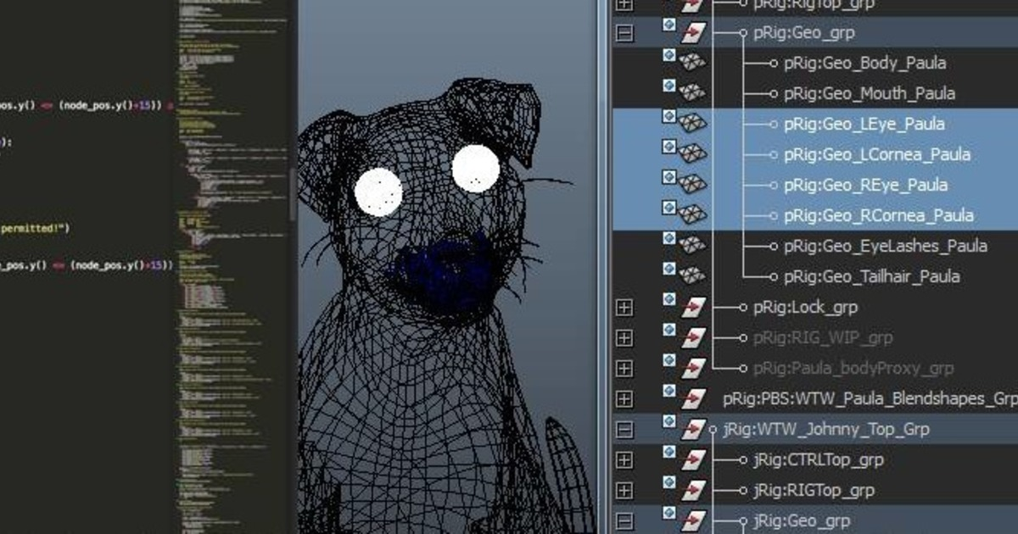Click mesh icon of pRig:Geo_Tailhair_Paula
This screenshot has width=1018, height=534.
(694, 276)
